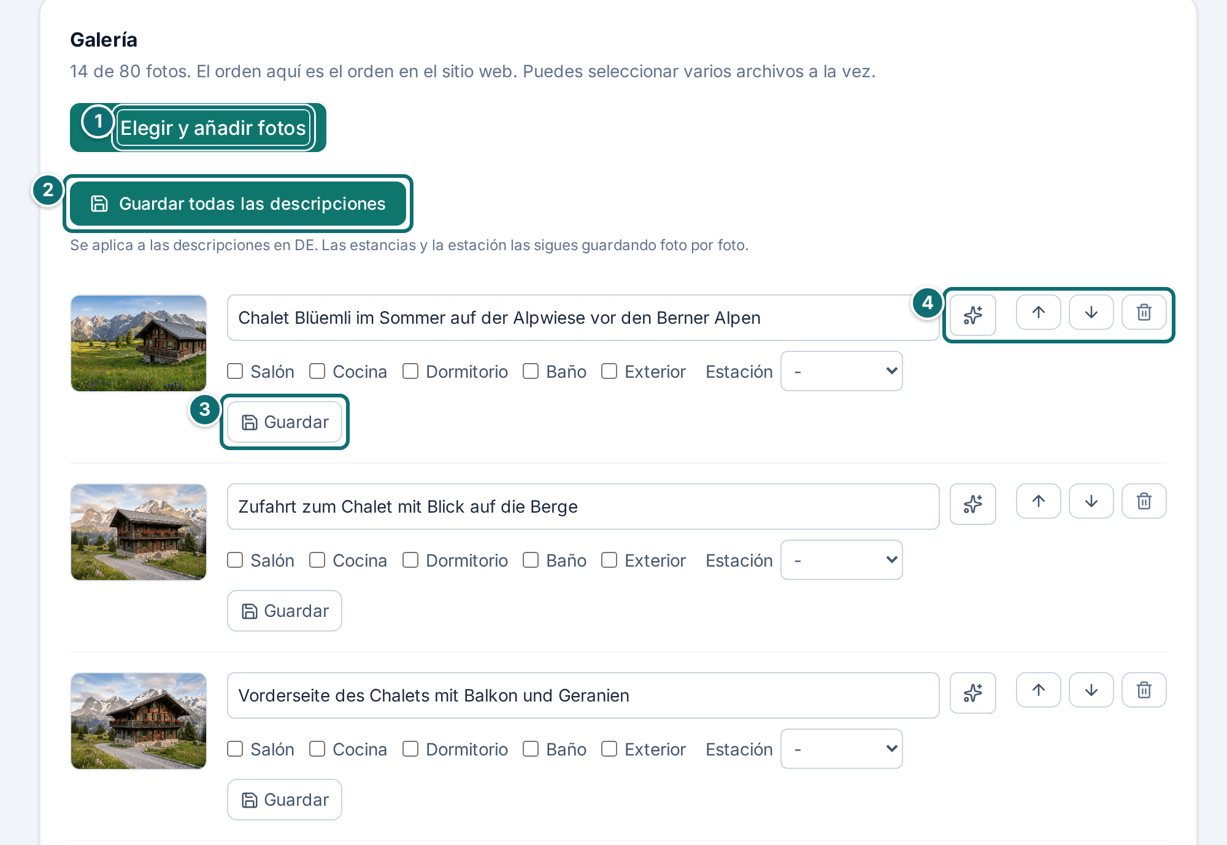Screen dimensions: 1227x845
Task: Click Guardar todas las descripciones
Action: click(238, 204)
